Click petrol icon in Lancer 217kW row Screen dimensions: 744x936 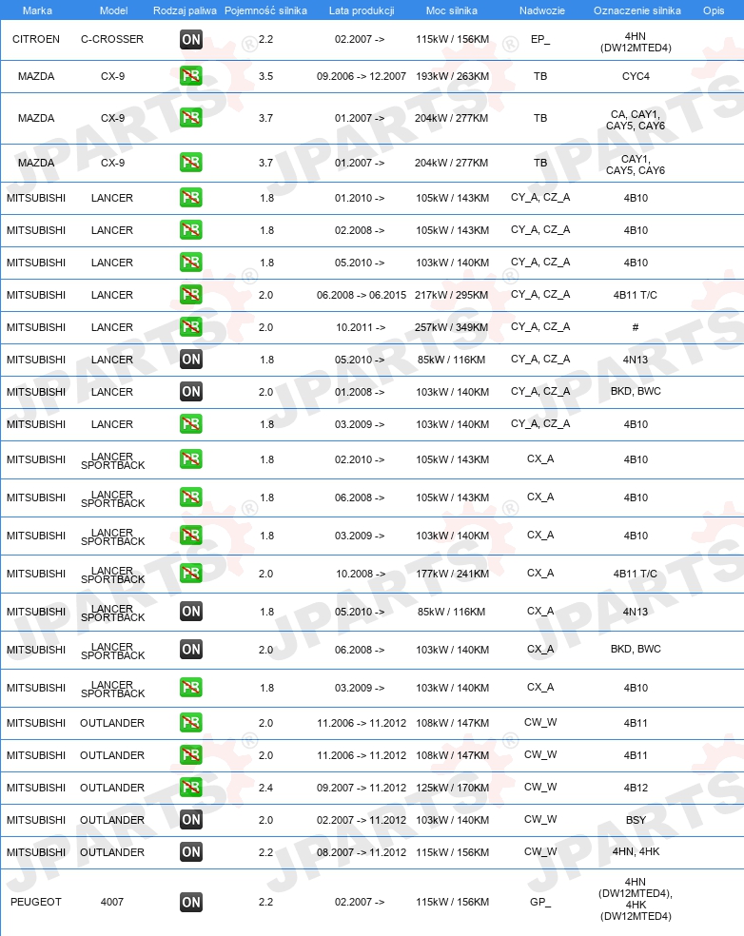pyautogui.click(x=191, y=294)
